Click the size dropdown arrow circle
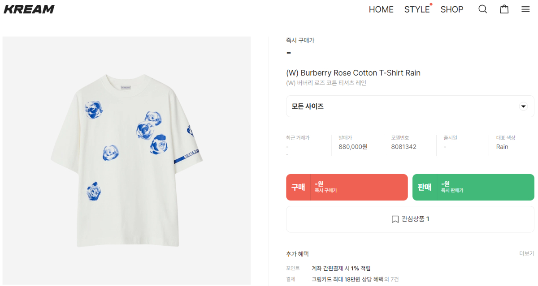 pyautogui.click(x=523, y=107)
